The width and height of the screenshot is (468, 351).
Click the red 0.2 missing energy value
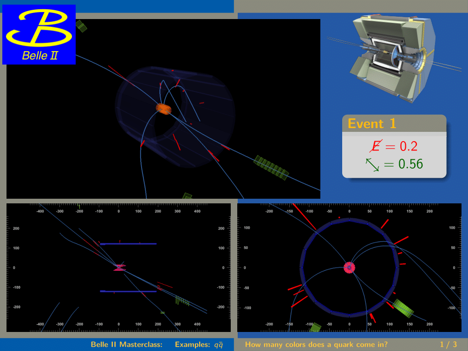(409, 147)
